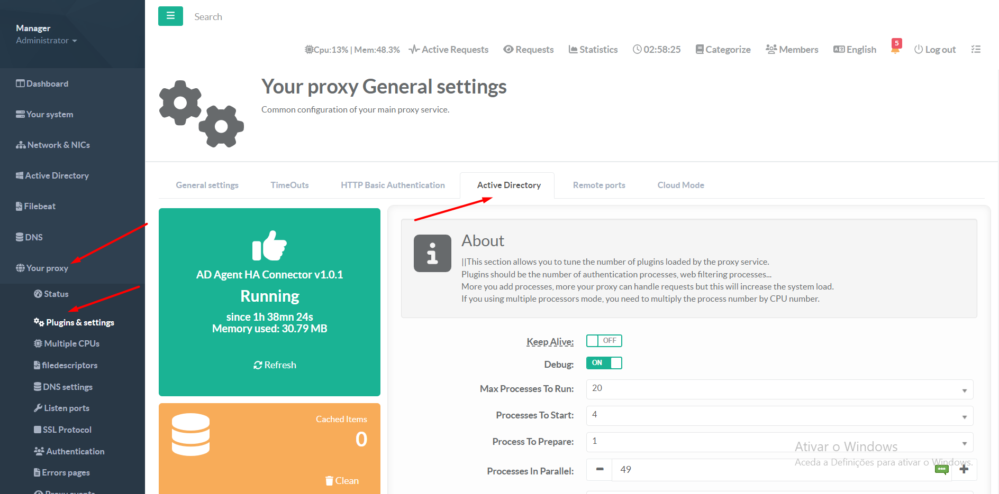
Task: Click the Clean trash icon
Action: pyautogui.click(x=330, y=481)
